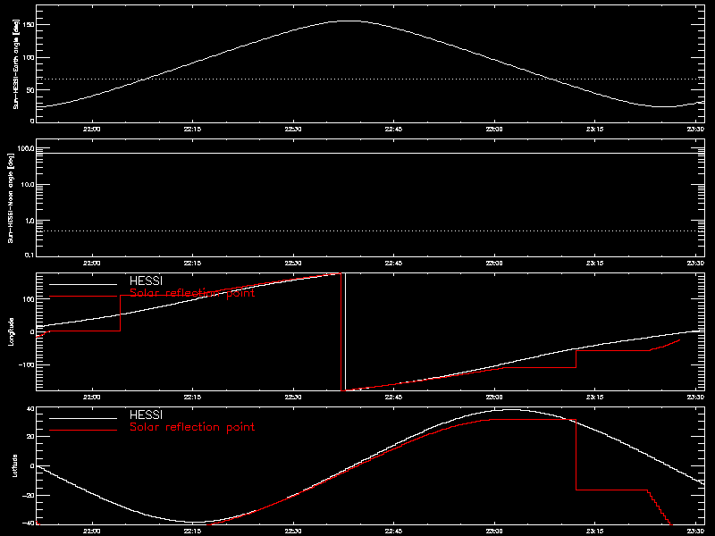Click 22:15 time label under Sun-HESSI-Moon plot
The image size is (715, 536).
(x=192, y=263)
